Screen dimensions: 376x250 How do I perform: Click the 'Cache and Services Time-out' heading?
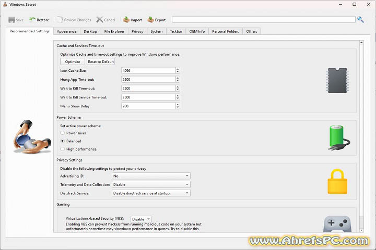pos(80,45)
